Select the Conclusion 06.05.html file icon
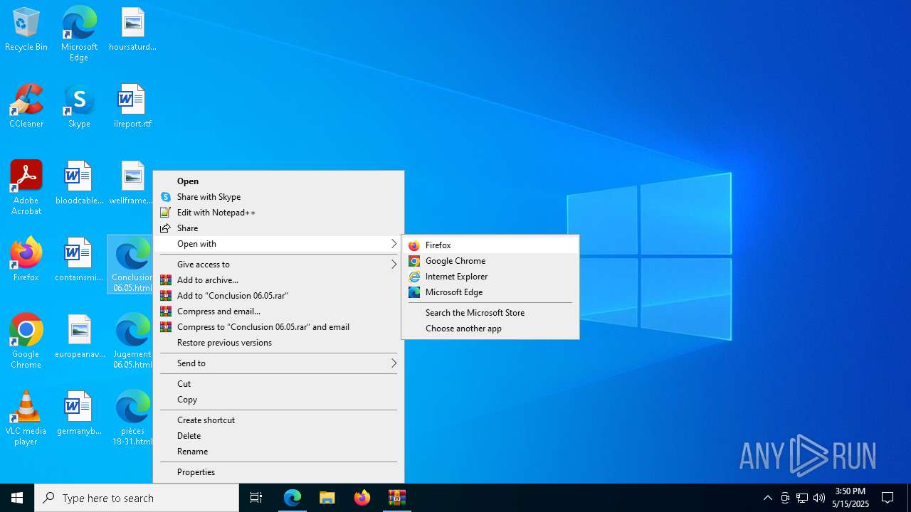Screen dimensions: 911x512 (131, 265)
